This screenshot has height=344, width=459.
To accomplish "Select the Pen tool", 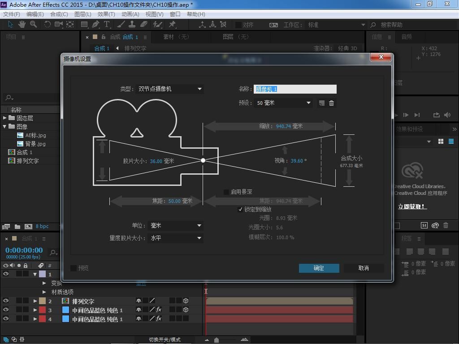I will coord(95,25).
